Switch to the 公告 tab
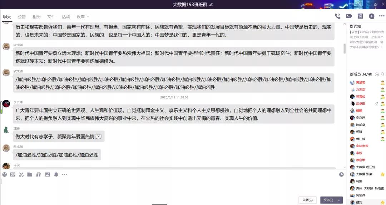 (22, 17)
